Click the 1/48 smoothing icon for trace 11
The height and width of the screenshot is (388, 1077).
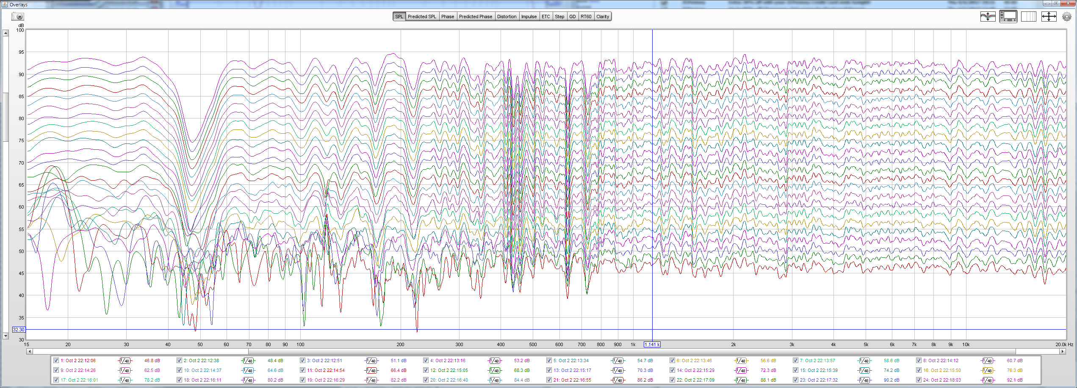click(x=371, y=371)
